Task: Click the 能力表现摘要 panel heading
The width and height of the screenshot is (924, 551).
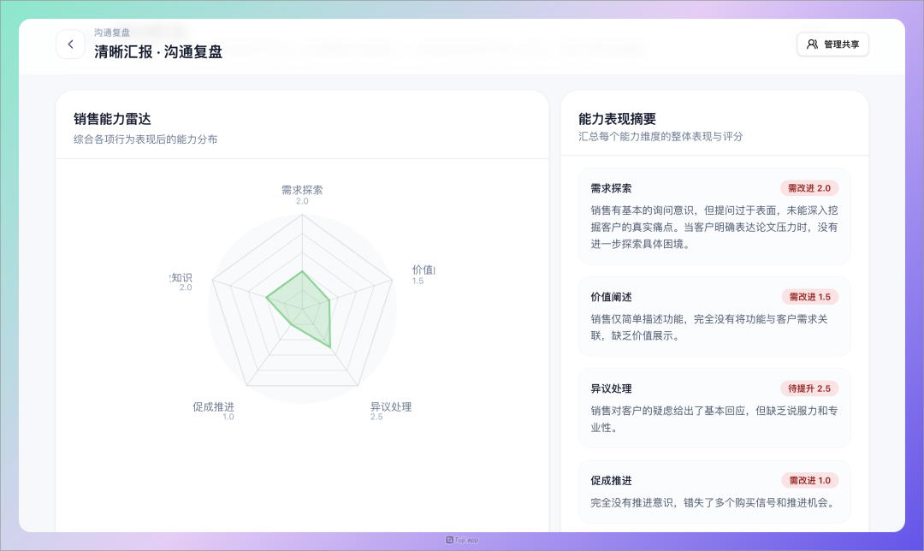Action: click(617, 119)
